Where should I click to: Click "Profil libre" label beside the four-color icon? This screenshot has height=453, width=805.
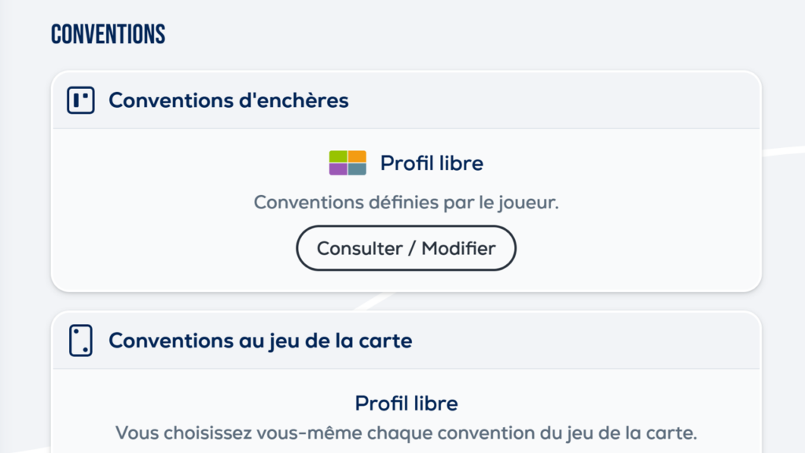tap(432, 164)
